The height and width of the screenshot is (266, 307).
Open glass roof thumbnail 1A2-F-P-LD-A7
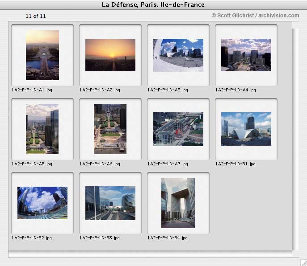coord(178,129)
